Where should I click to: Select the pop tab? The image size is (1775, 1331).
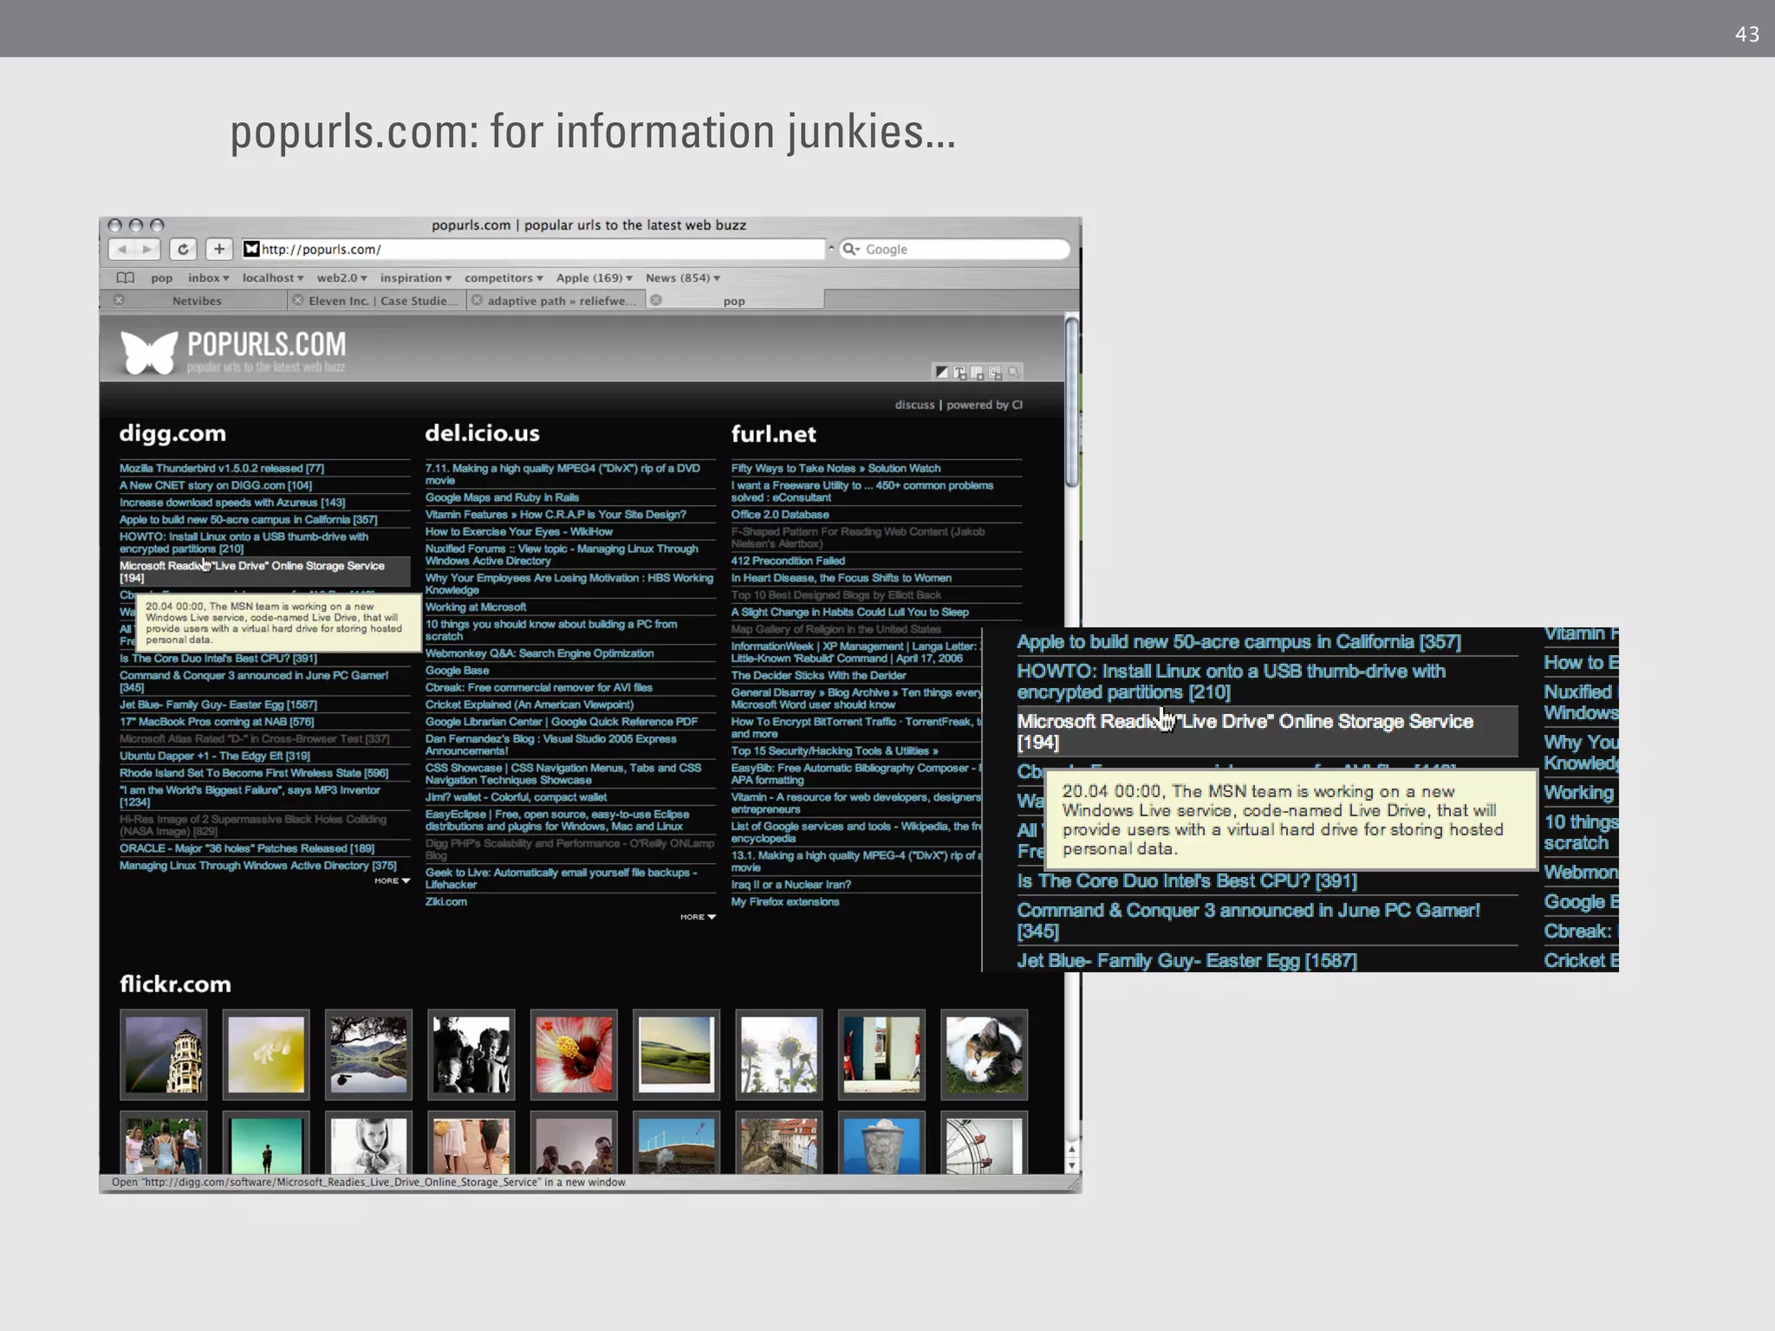734,301
